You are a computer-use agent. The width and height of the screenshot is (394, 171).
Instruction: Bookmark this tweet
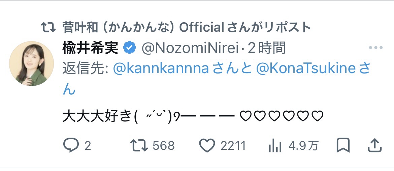[x=343, y=145]
